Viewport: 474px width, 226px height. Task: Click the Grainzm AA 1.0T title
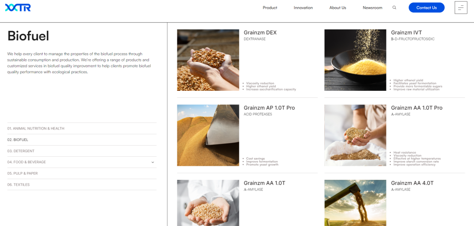(x=265, y=183)
